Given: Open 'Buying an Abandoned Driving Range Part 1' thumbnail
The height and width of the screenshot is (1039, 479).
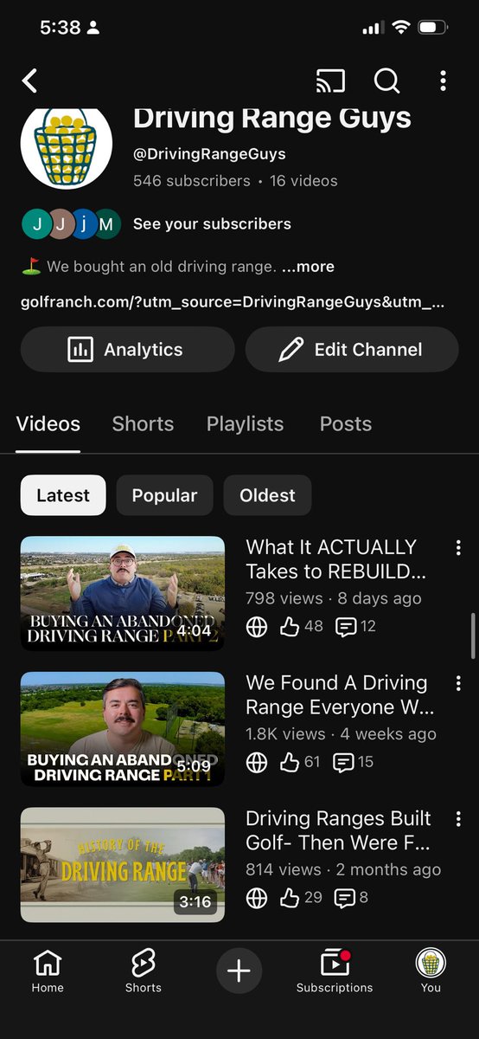Looking at the screenshot, I should pyautogui.click(x=123, y=729).
